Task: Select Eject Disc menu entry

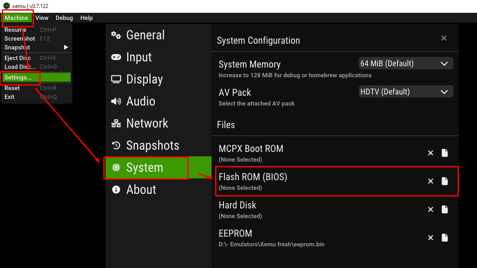Action: click(x=37, y=58)
